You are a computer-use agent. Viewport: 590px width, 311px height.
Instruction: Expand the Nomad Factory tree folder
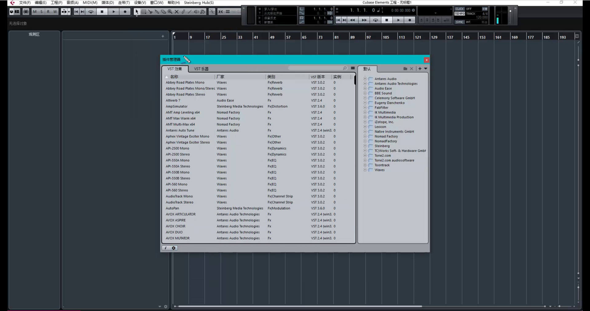pyautogui.click(x=365, y=136)
